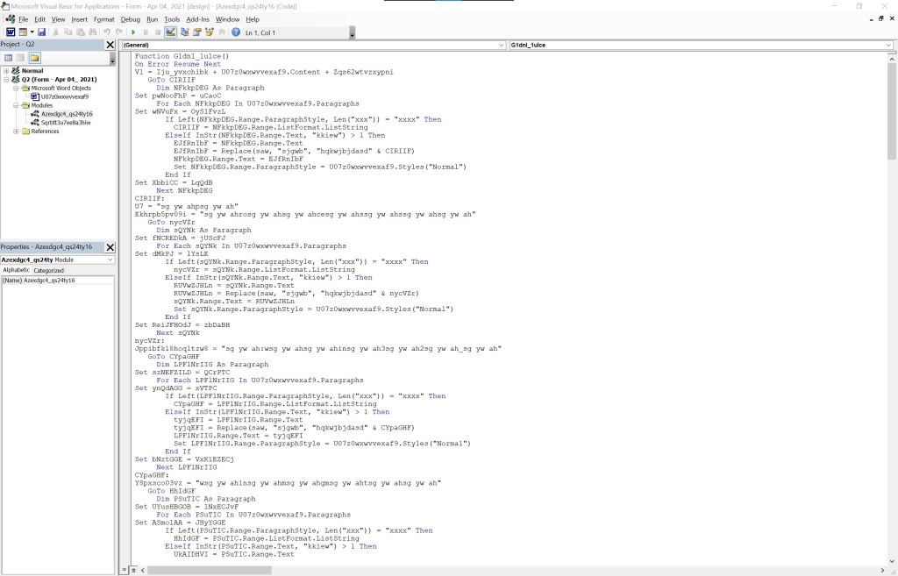898x576 pixels.
Task: Open the Tools menu
Action: coord(172,18)
